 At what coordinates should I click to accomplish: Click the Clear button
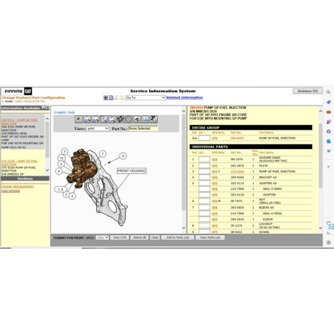[155, 238]
